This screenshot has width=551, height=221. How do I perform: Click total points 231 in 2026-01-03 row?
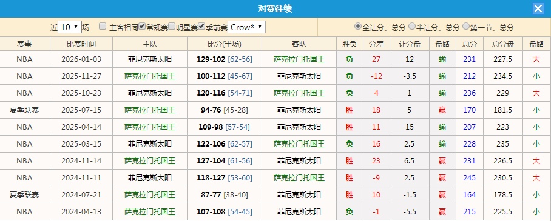[x=470, y=59]
